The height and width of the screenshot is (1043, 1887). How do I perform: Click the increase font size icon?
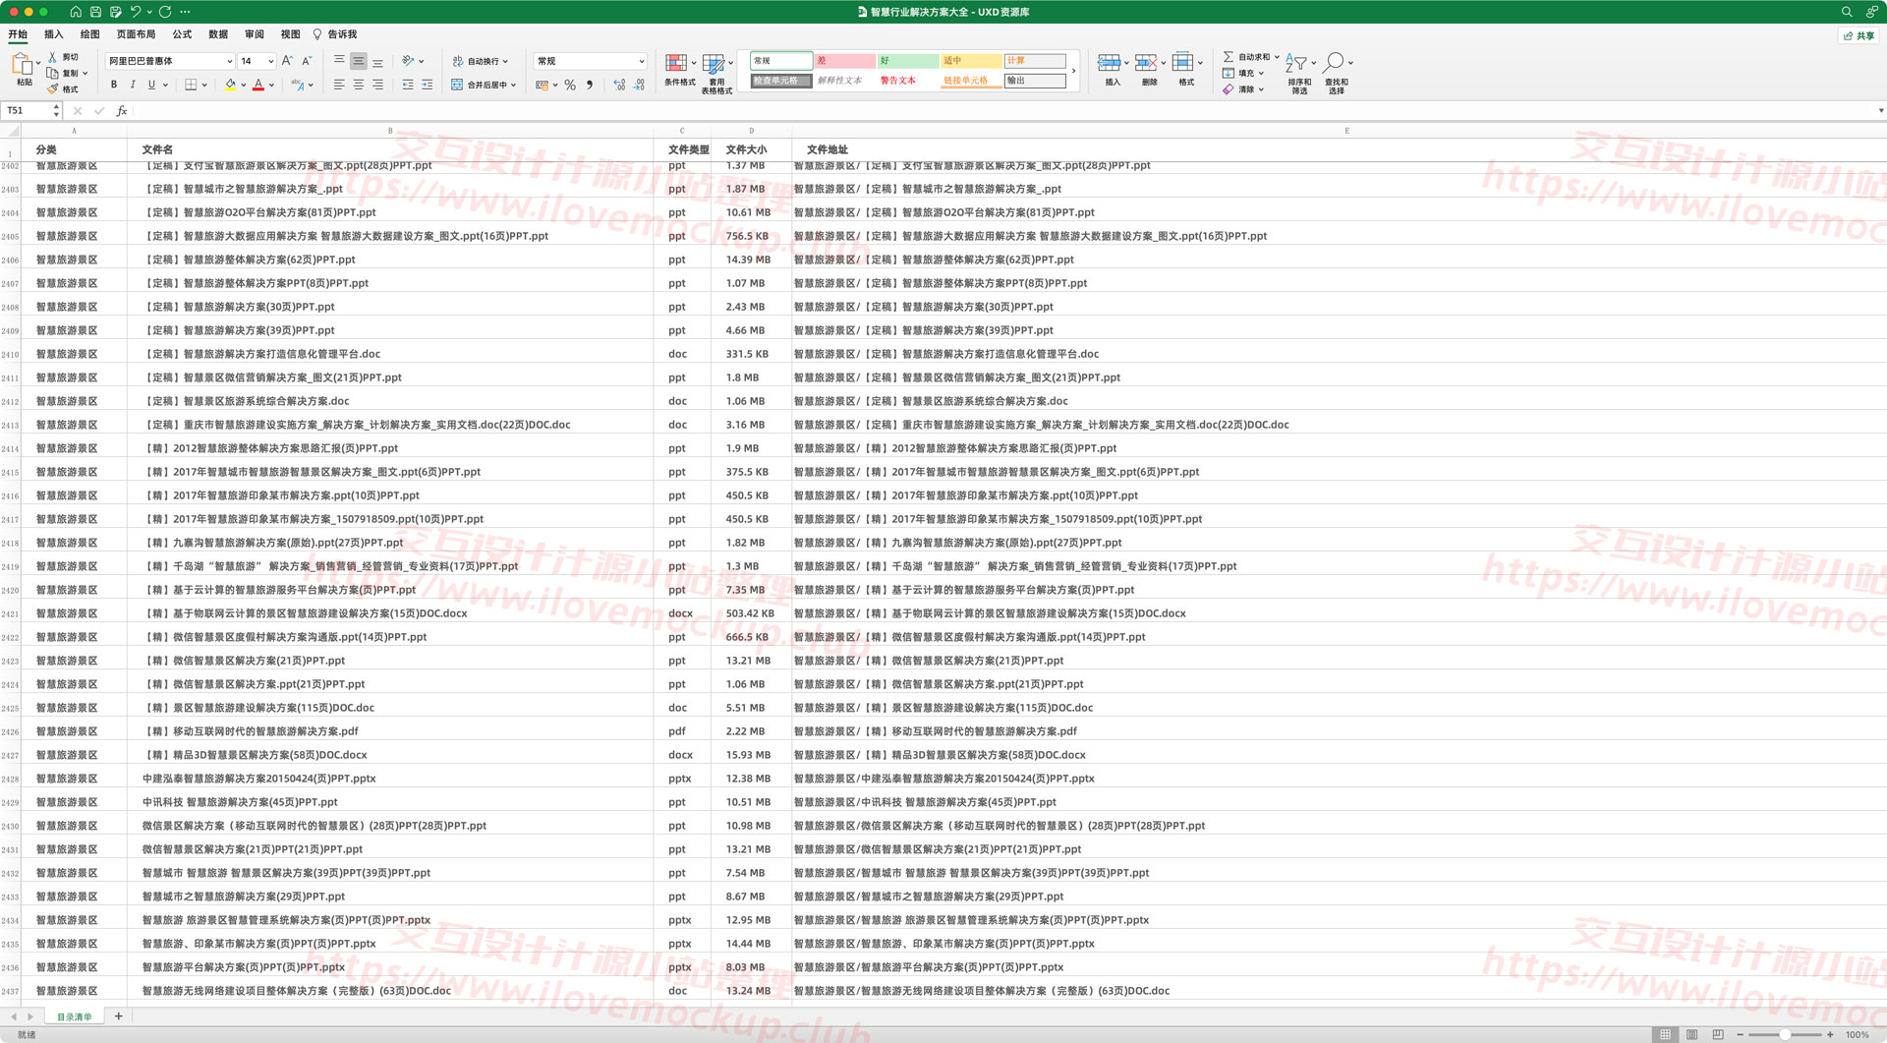(x=287, y=61)
